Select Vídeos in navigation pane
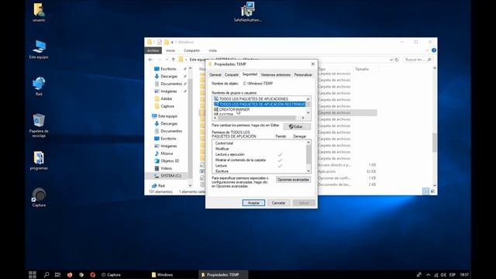Image resolution: width=496 pixels, height=279 pixels. pos(167,168)
